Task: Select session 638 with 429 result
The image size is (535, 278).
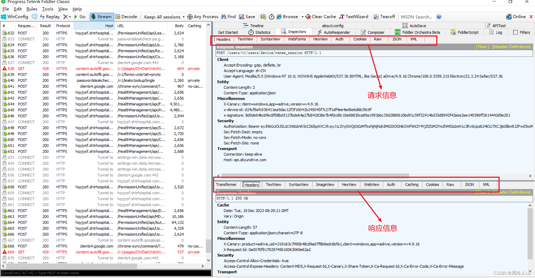Action: click(x=103, y=69)
